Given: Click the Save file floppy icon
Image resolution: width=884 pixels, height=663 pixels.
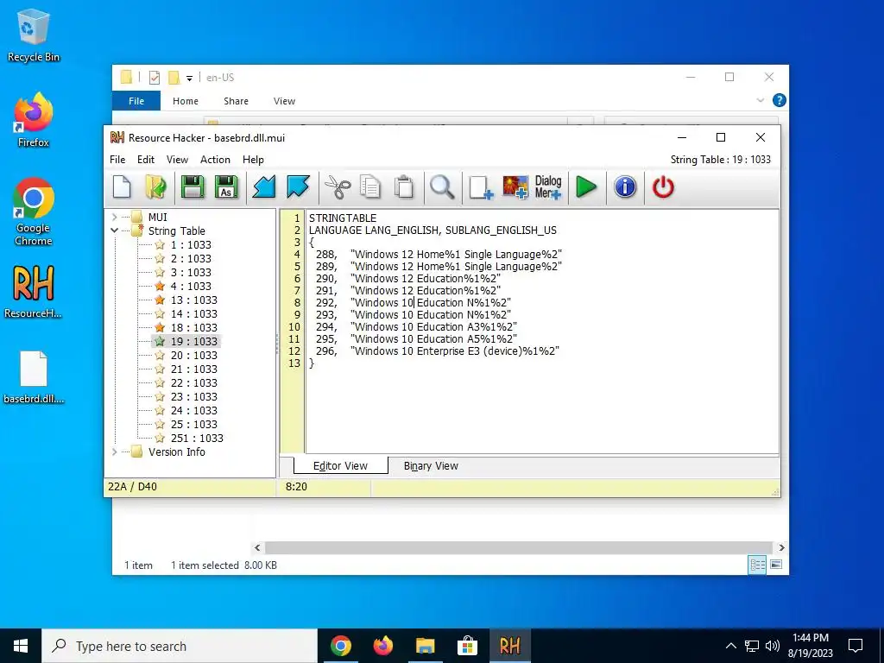Looking at the screenshot, I should [x=193, y=187].
